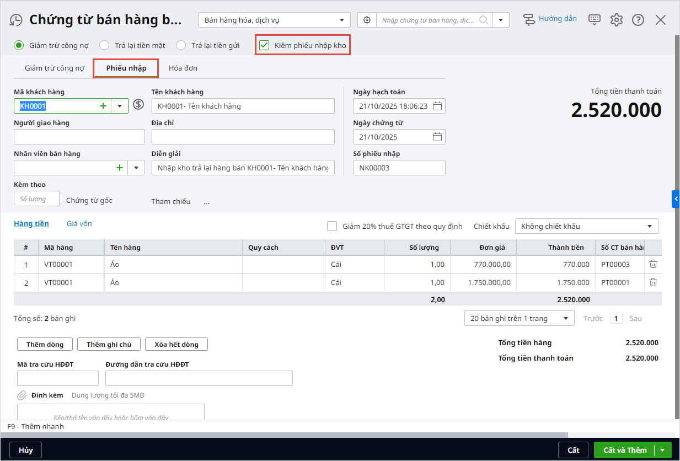Select Trả lại tiền mặt radio button
This screenshot has width=680, height=461.
pyautogui.click(x=105, y=45)
